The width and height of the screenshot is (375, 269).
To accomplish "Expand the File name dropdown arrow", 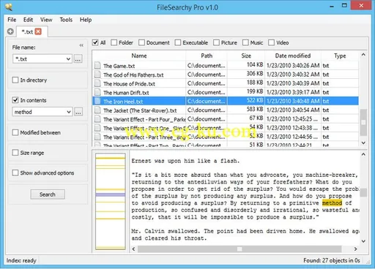I will [68, 58].
